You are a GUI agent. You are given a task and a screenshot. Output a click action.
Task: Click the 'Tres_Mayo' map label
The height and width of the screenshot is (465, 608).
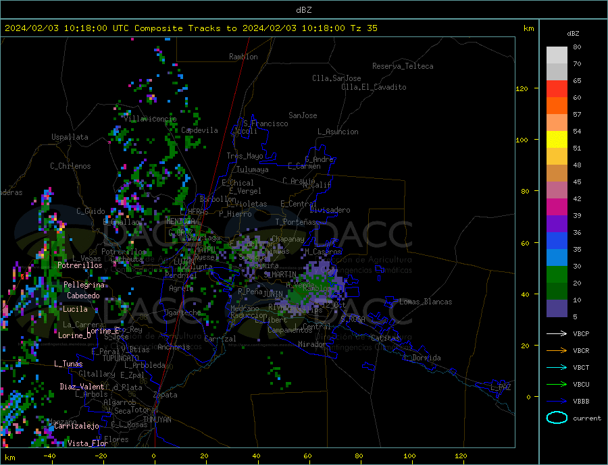[x=245, y=156]
